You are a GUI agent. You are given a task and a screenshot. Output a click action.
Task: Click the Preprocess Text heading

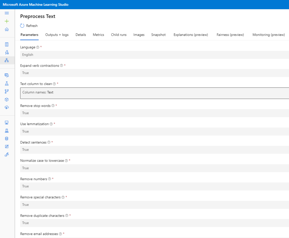38,16
